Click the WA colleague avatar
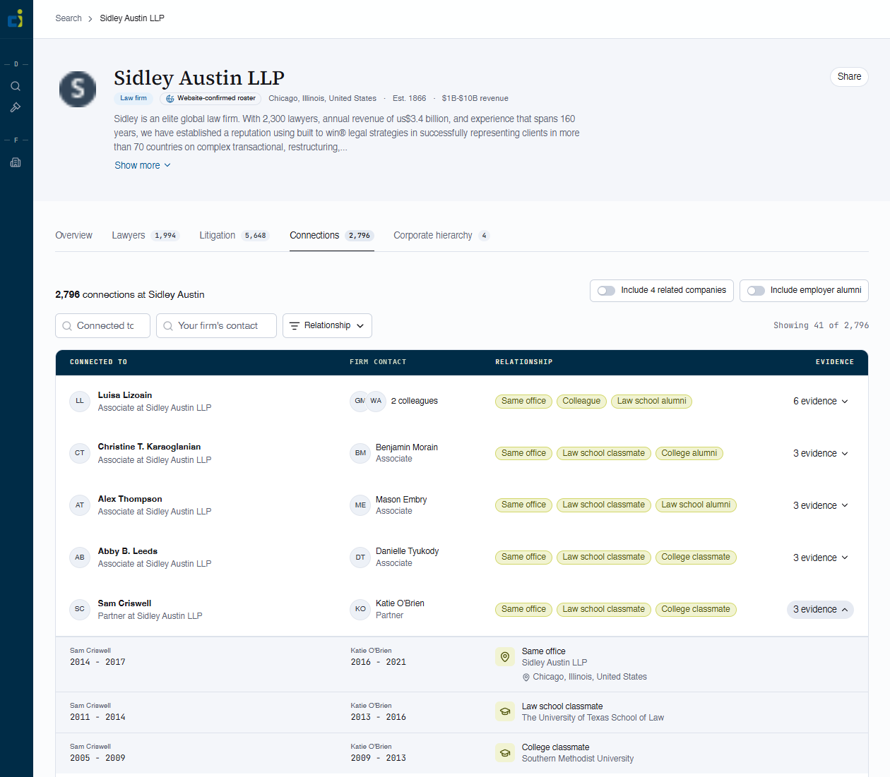The image size is (890, 777). pos(376,401)
